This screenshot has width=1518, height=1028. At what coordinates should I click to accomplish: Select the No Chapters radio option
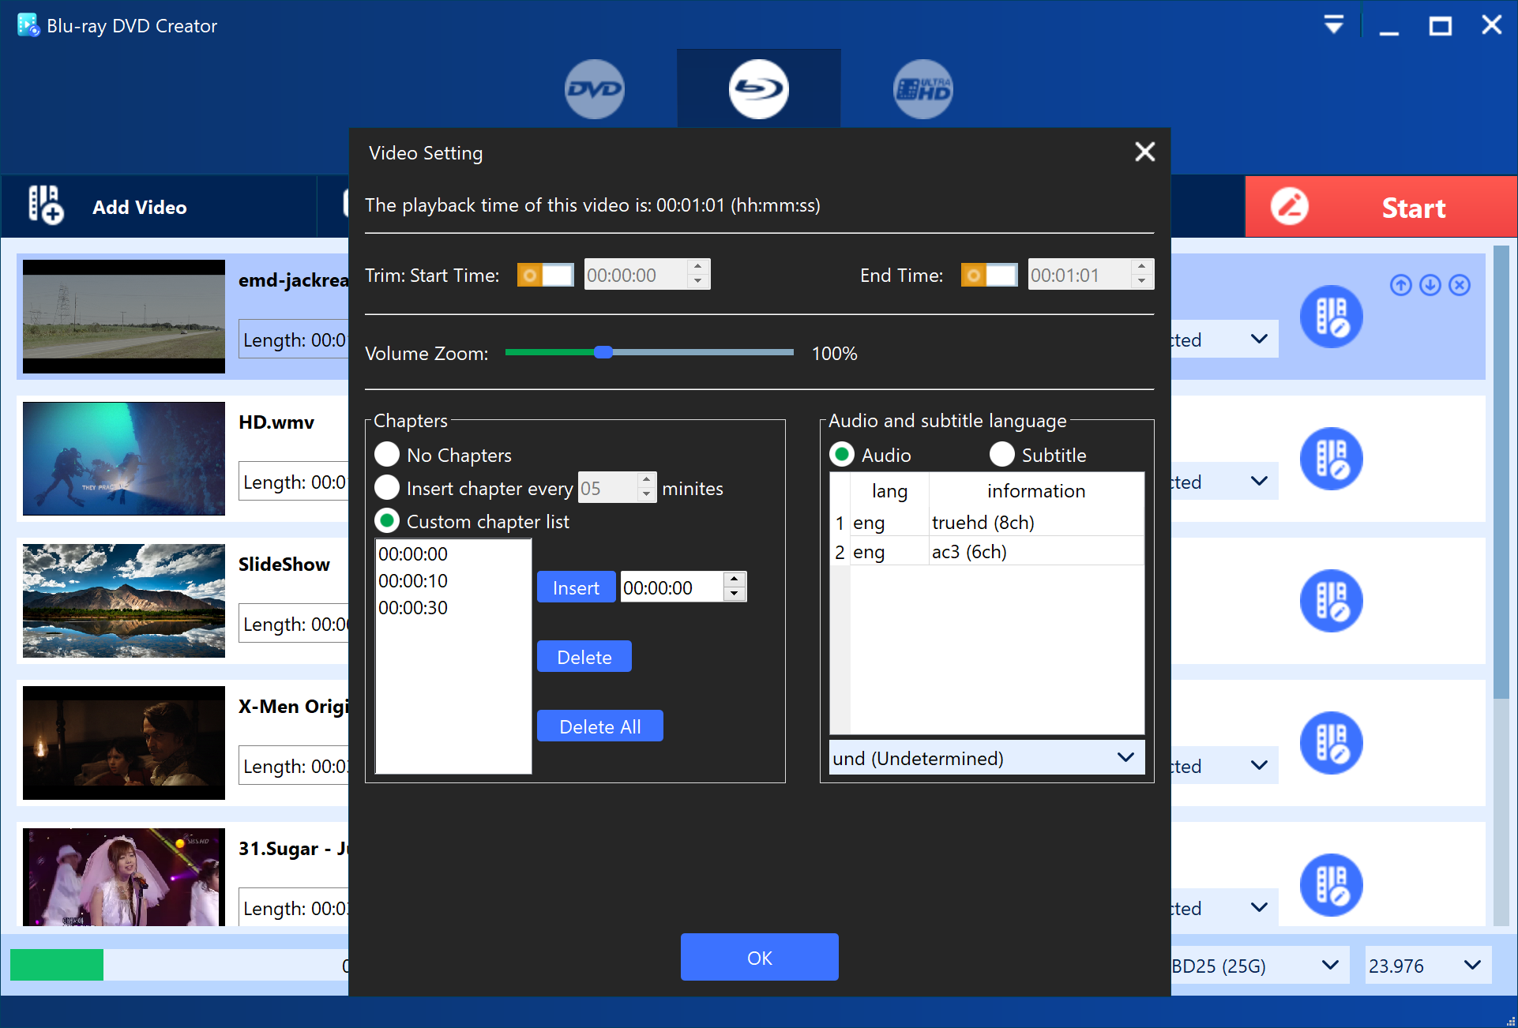coord(387,455)
